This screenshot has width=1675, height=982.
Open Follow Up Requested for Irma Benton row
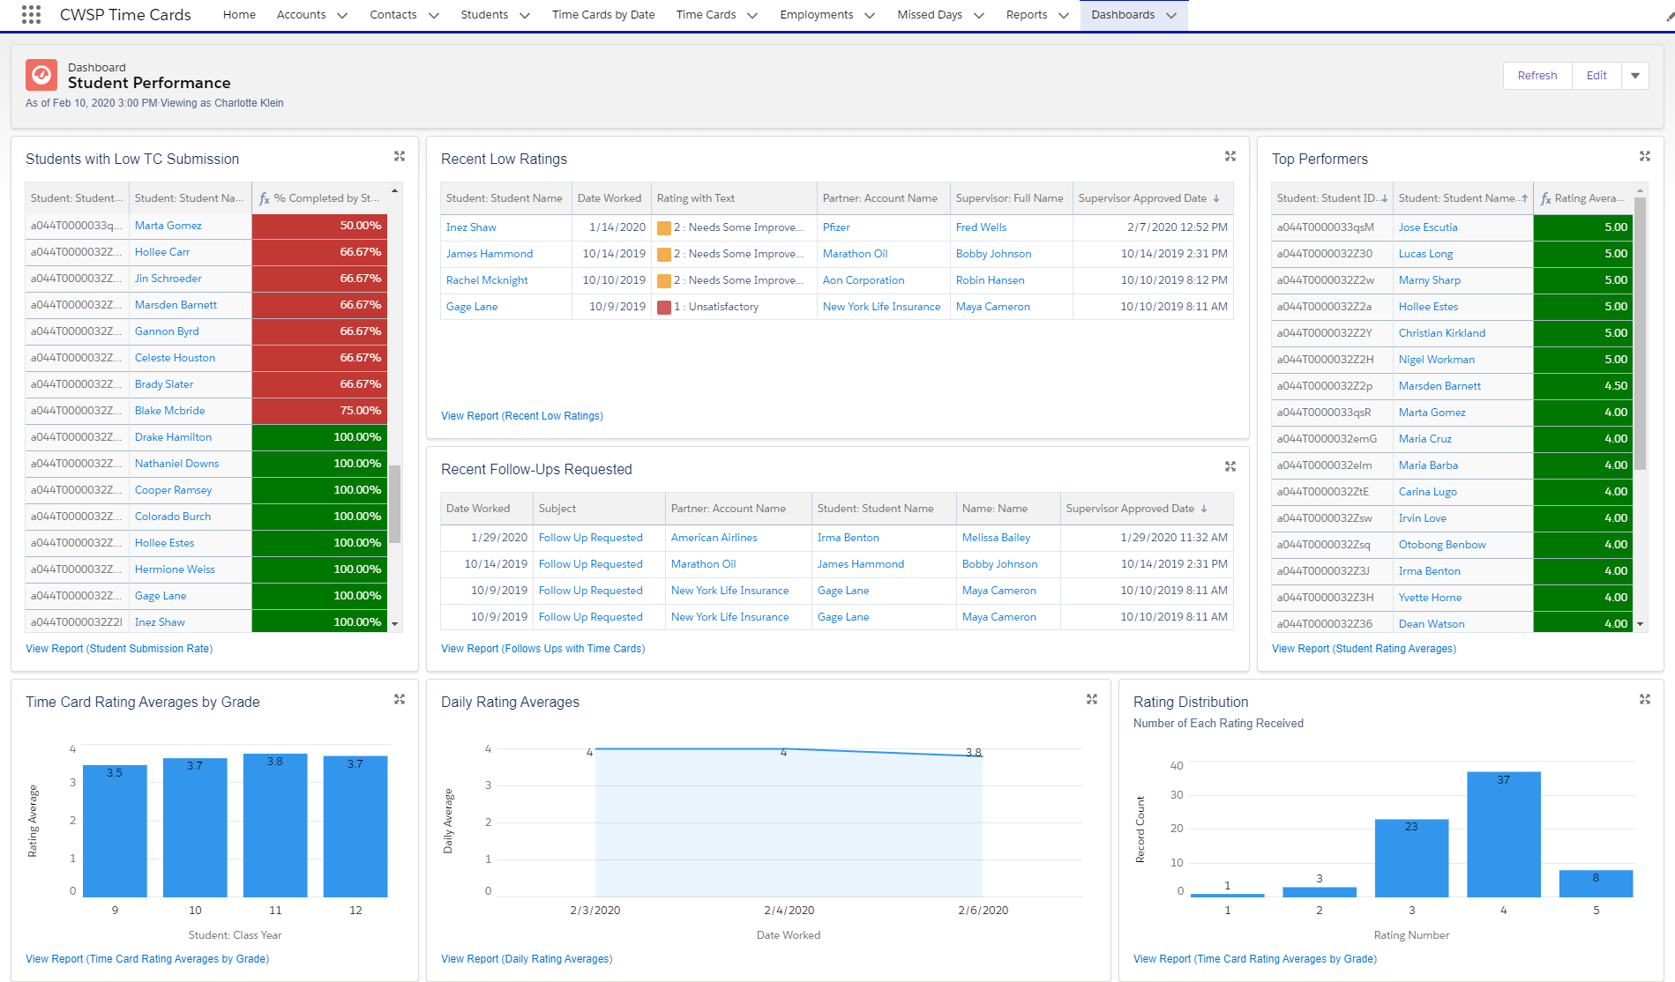coord(590,538)
